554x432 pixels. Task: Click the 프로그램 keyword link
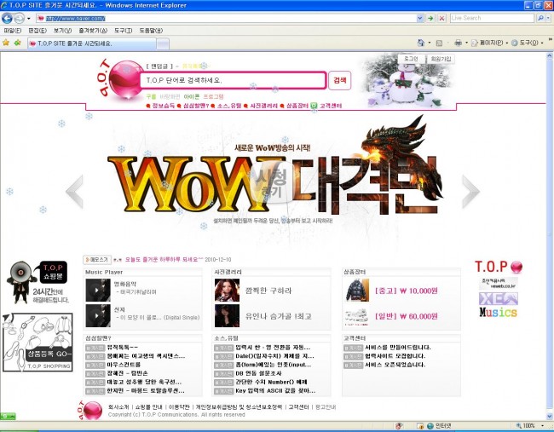coord(213,96)
